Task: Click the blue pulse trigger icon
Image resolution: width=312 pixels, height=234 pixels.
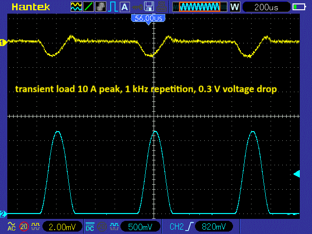Action: [x=113, y=6]
